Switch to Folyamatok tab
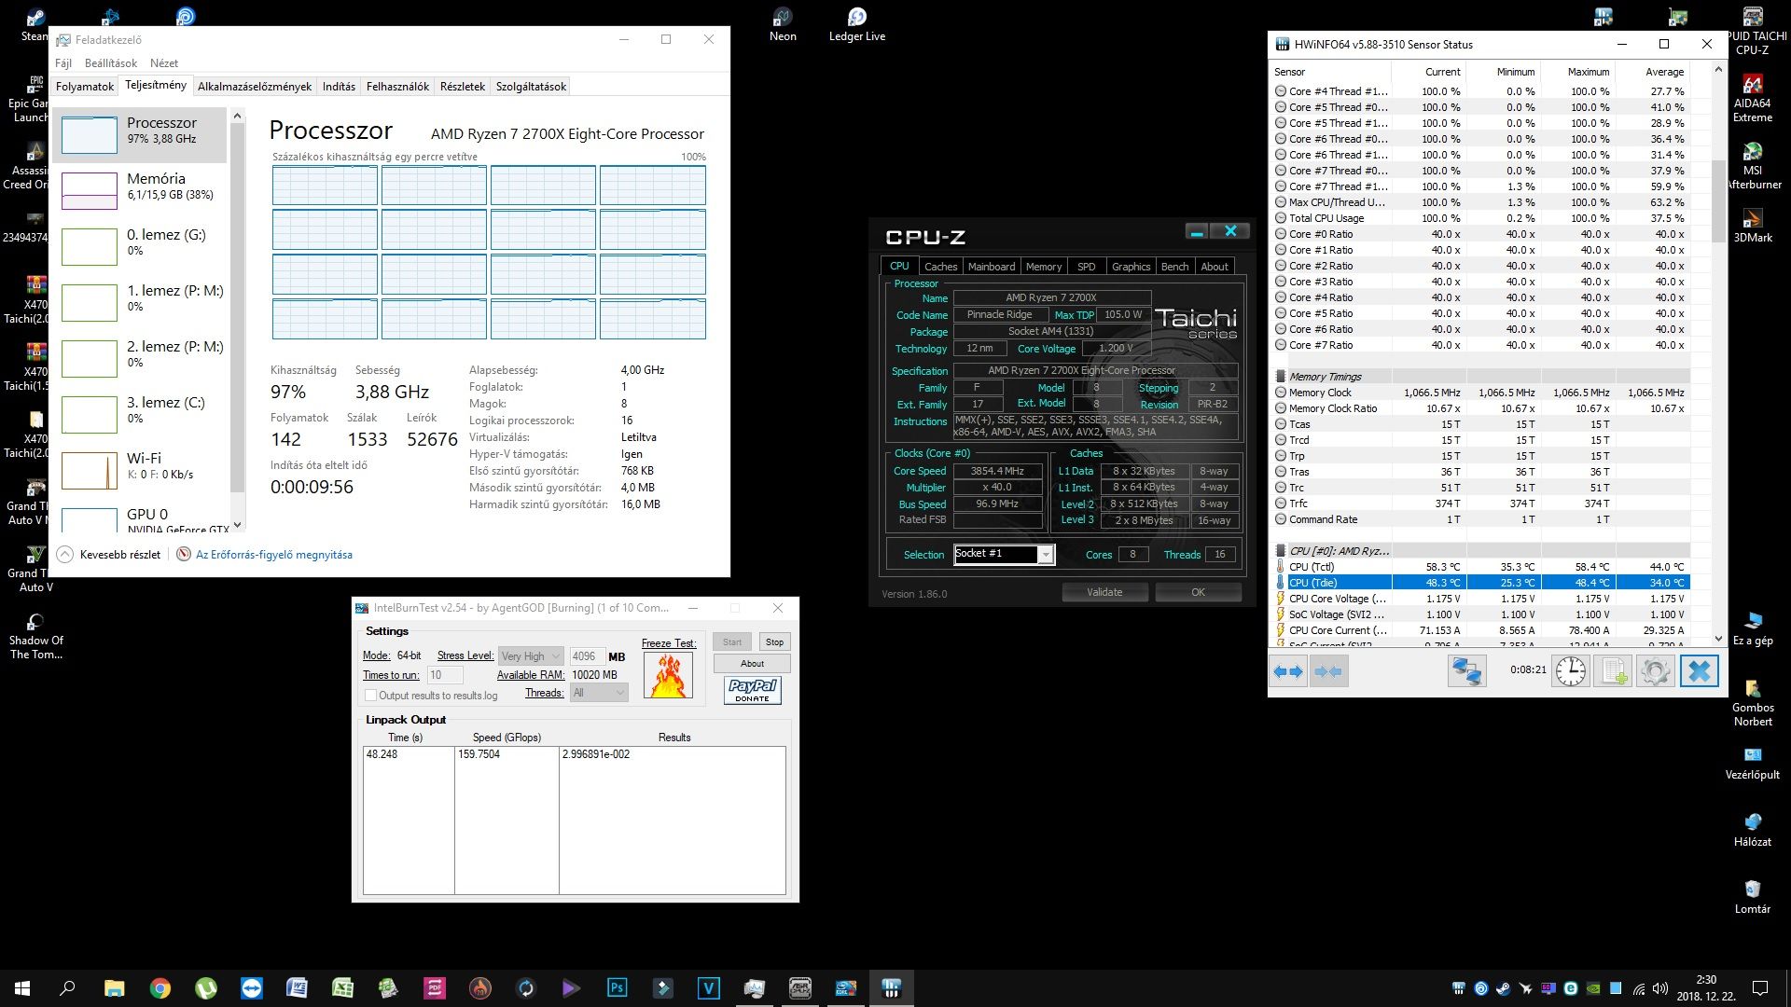1791x1007 pixels. (85, 87)
